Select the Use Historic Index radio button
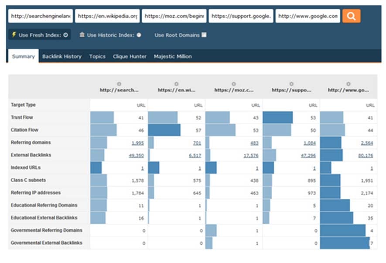This screenshot has height=263, width=386. click(x=139, y=35)
